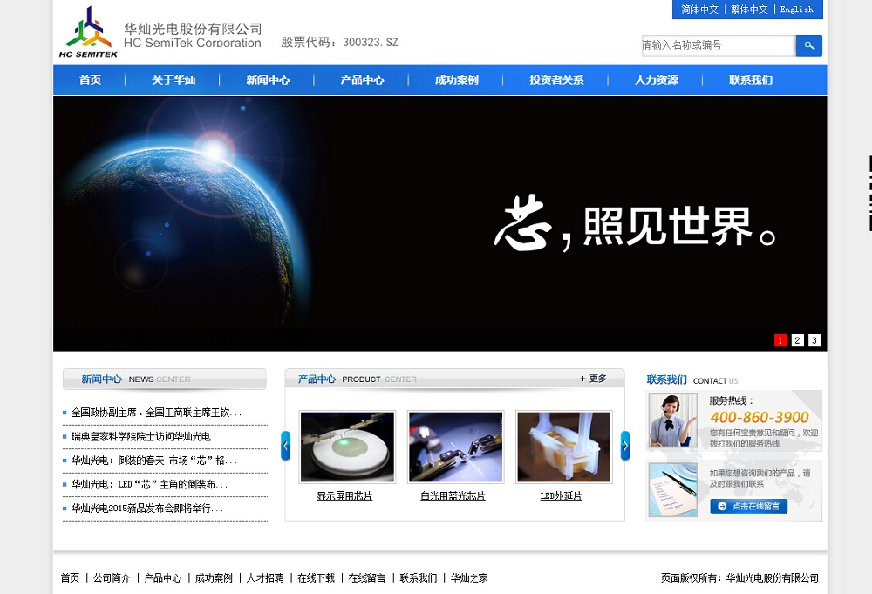Screen dimensions: 872x594
Task: Click the HC SemiTek logo
Action: coord(88,31)
